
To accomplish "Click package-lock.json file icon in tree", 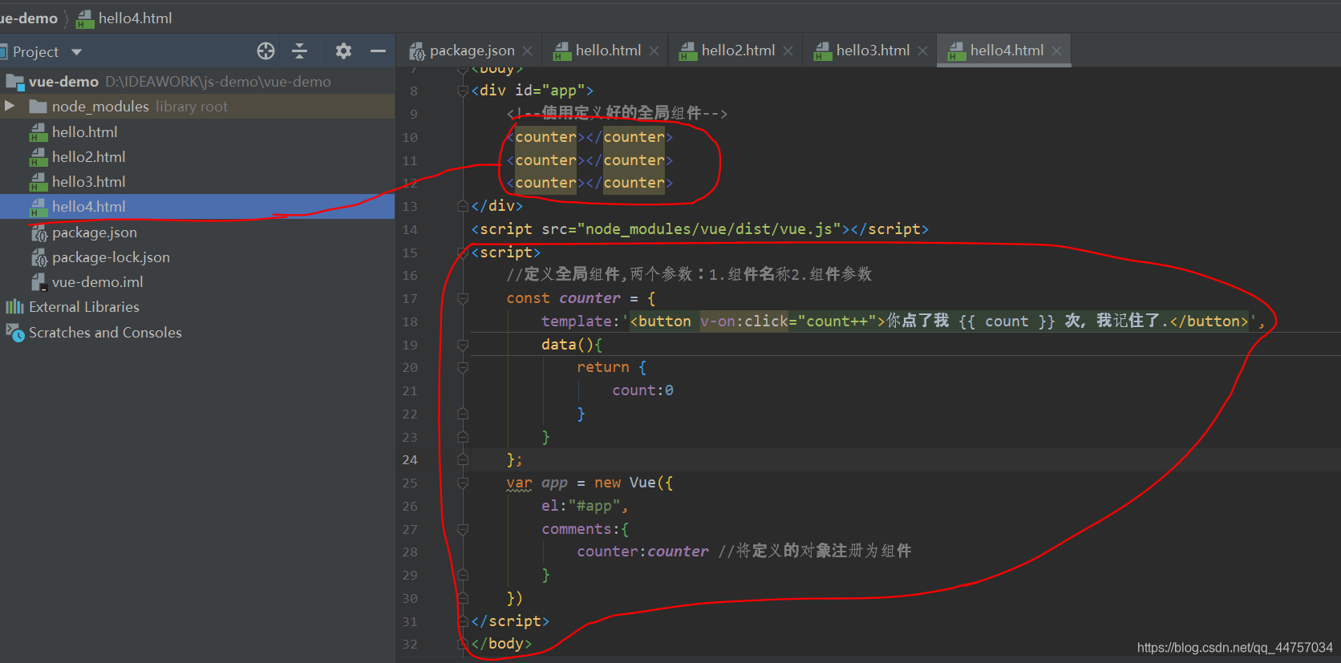I will (38, 257).
